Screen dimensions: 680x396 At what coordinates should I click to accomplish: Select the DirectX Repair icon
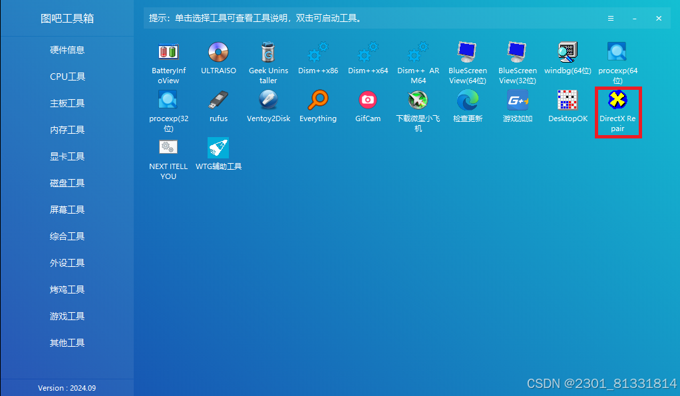coord(617,100)
